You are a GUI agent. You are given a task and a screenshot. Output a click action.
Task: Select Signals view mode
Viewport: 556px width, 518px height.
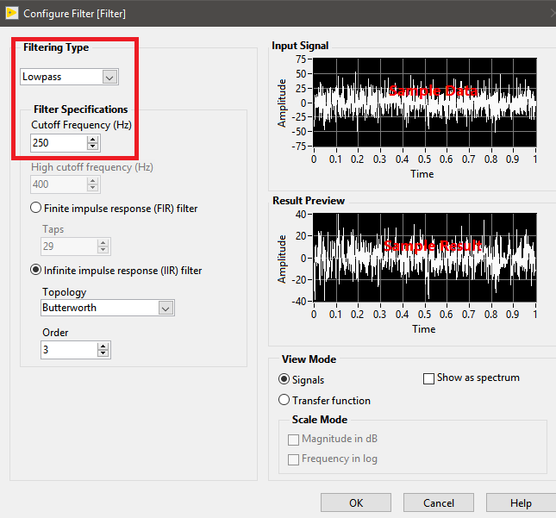coord(284,379)
